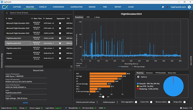Screen dimensions: 193x110
Task: Switch to the COMPARISON tab
Action: point(58,7)
